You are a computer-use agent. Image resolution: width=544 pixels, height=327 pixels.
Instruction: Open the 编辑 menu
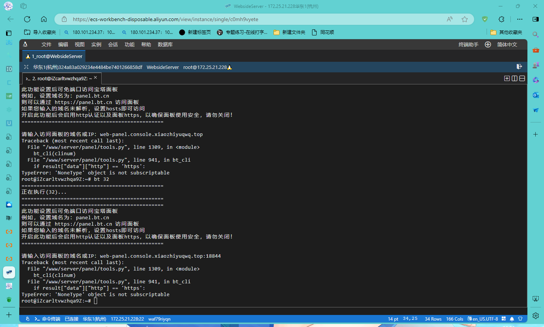[63, 44]
